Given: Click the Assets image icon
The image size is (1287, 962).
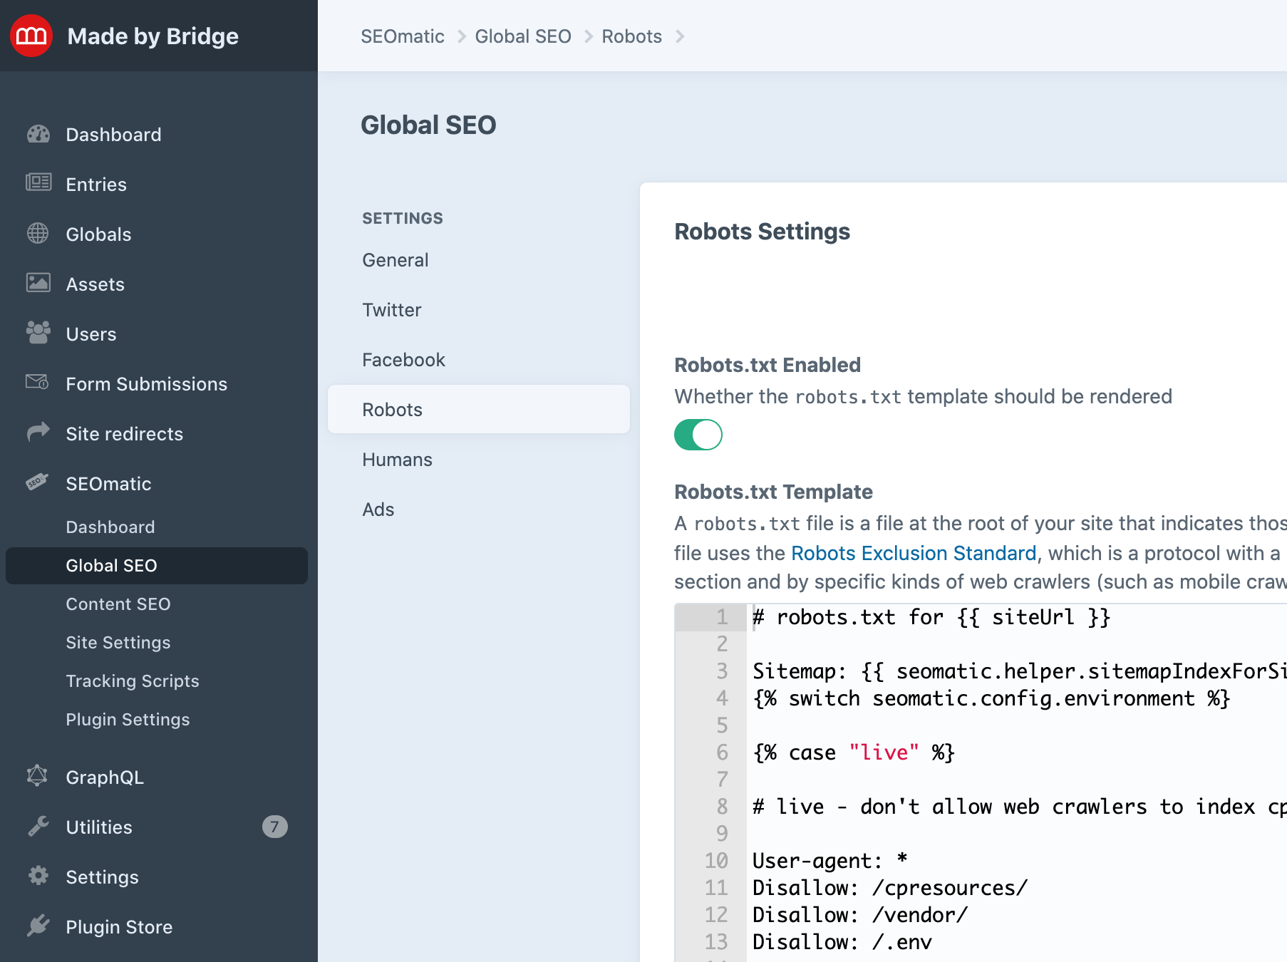Looking at the screenshot, I should click(x=38, y=283).
